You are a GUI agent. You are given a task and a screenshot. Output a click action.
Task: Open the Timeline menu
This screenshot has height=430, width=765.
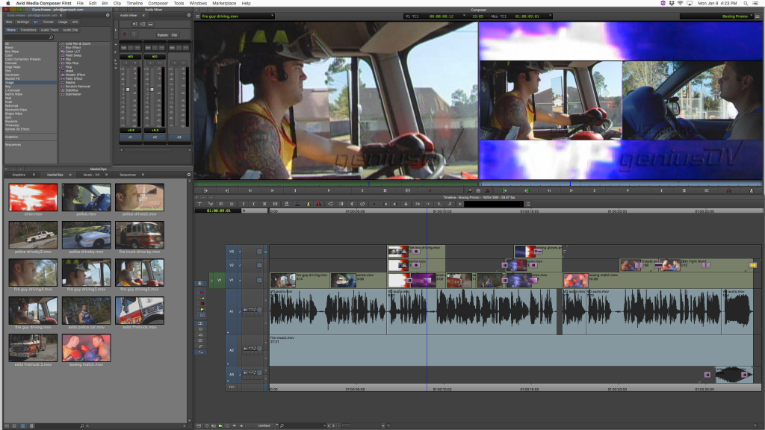[134, 3]
